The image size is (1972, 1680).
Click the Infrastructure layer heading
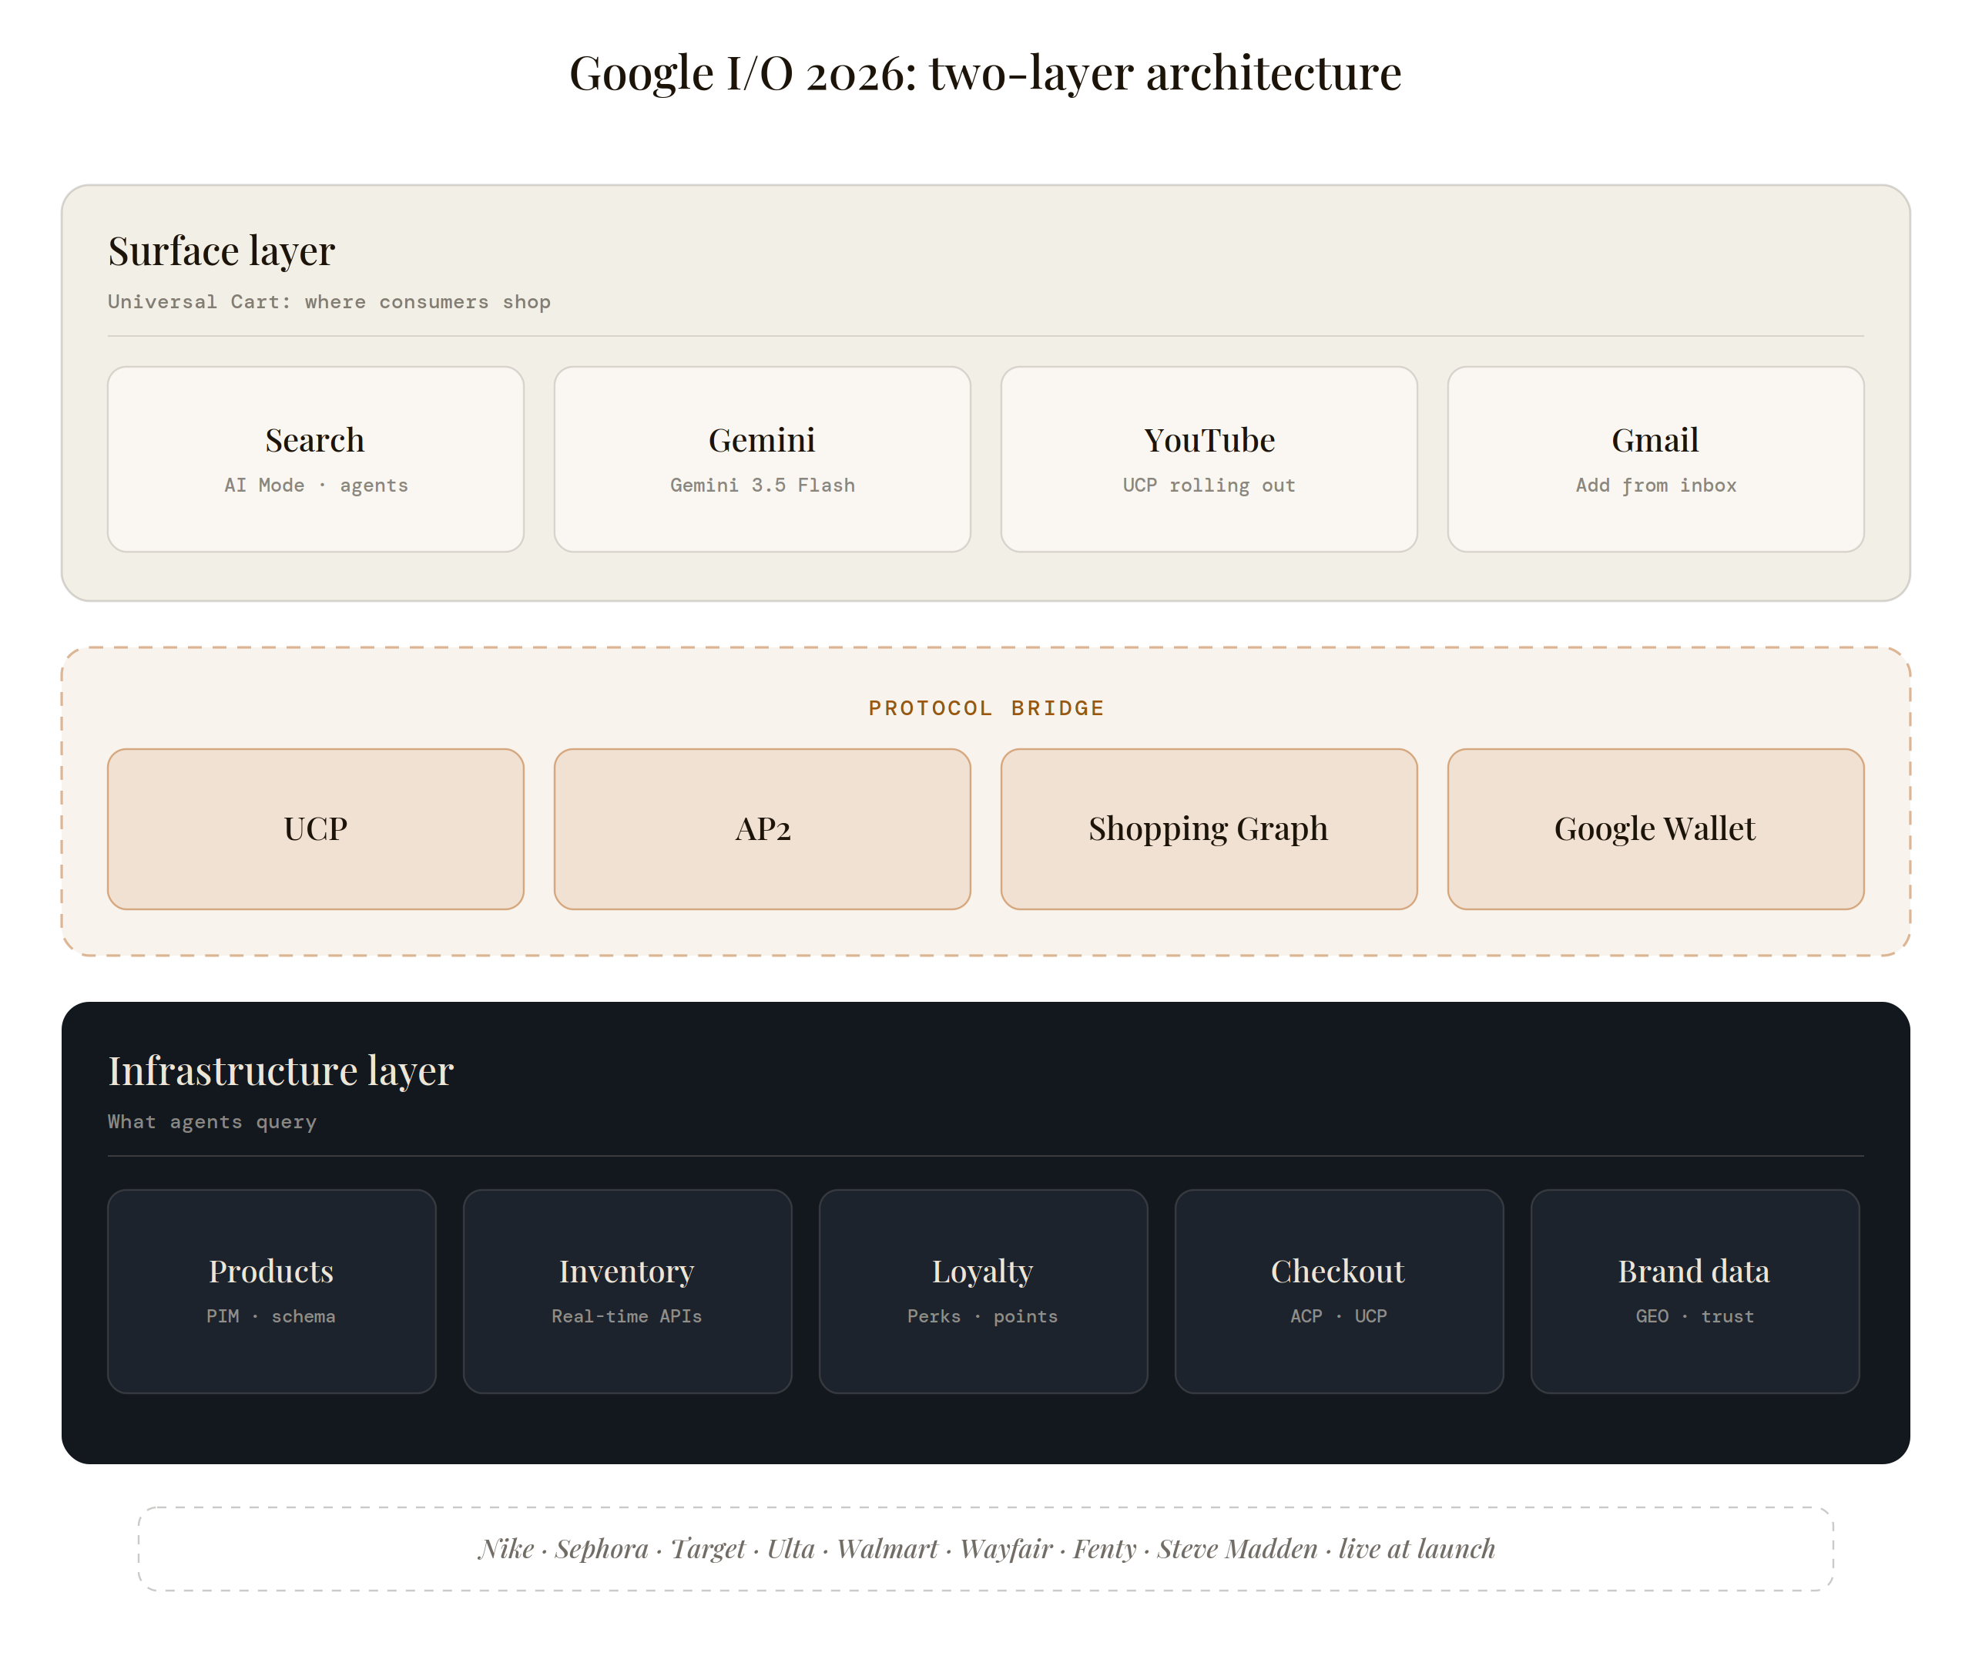[280, 1071]
